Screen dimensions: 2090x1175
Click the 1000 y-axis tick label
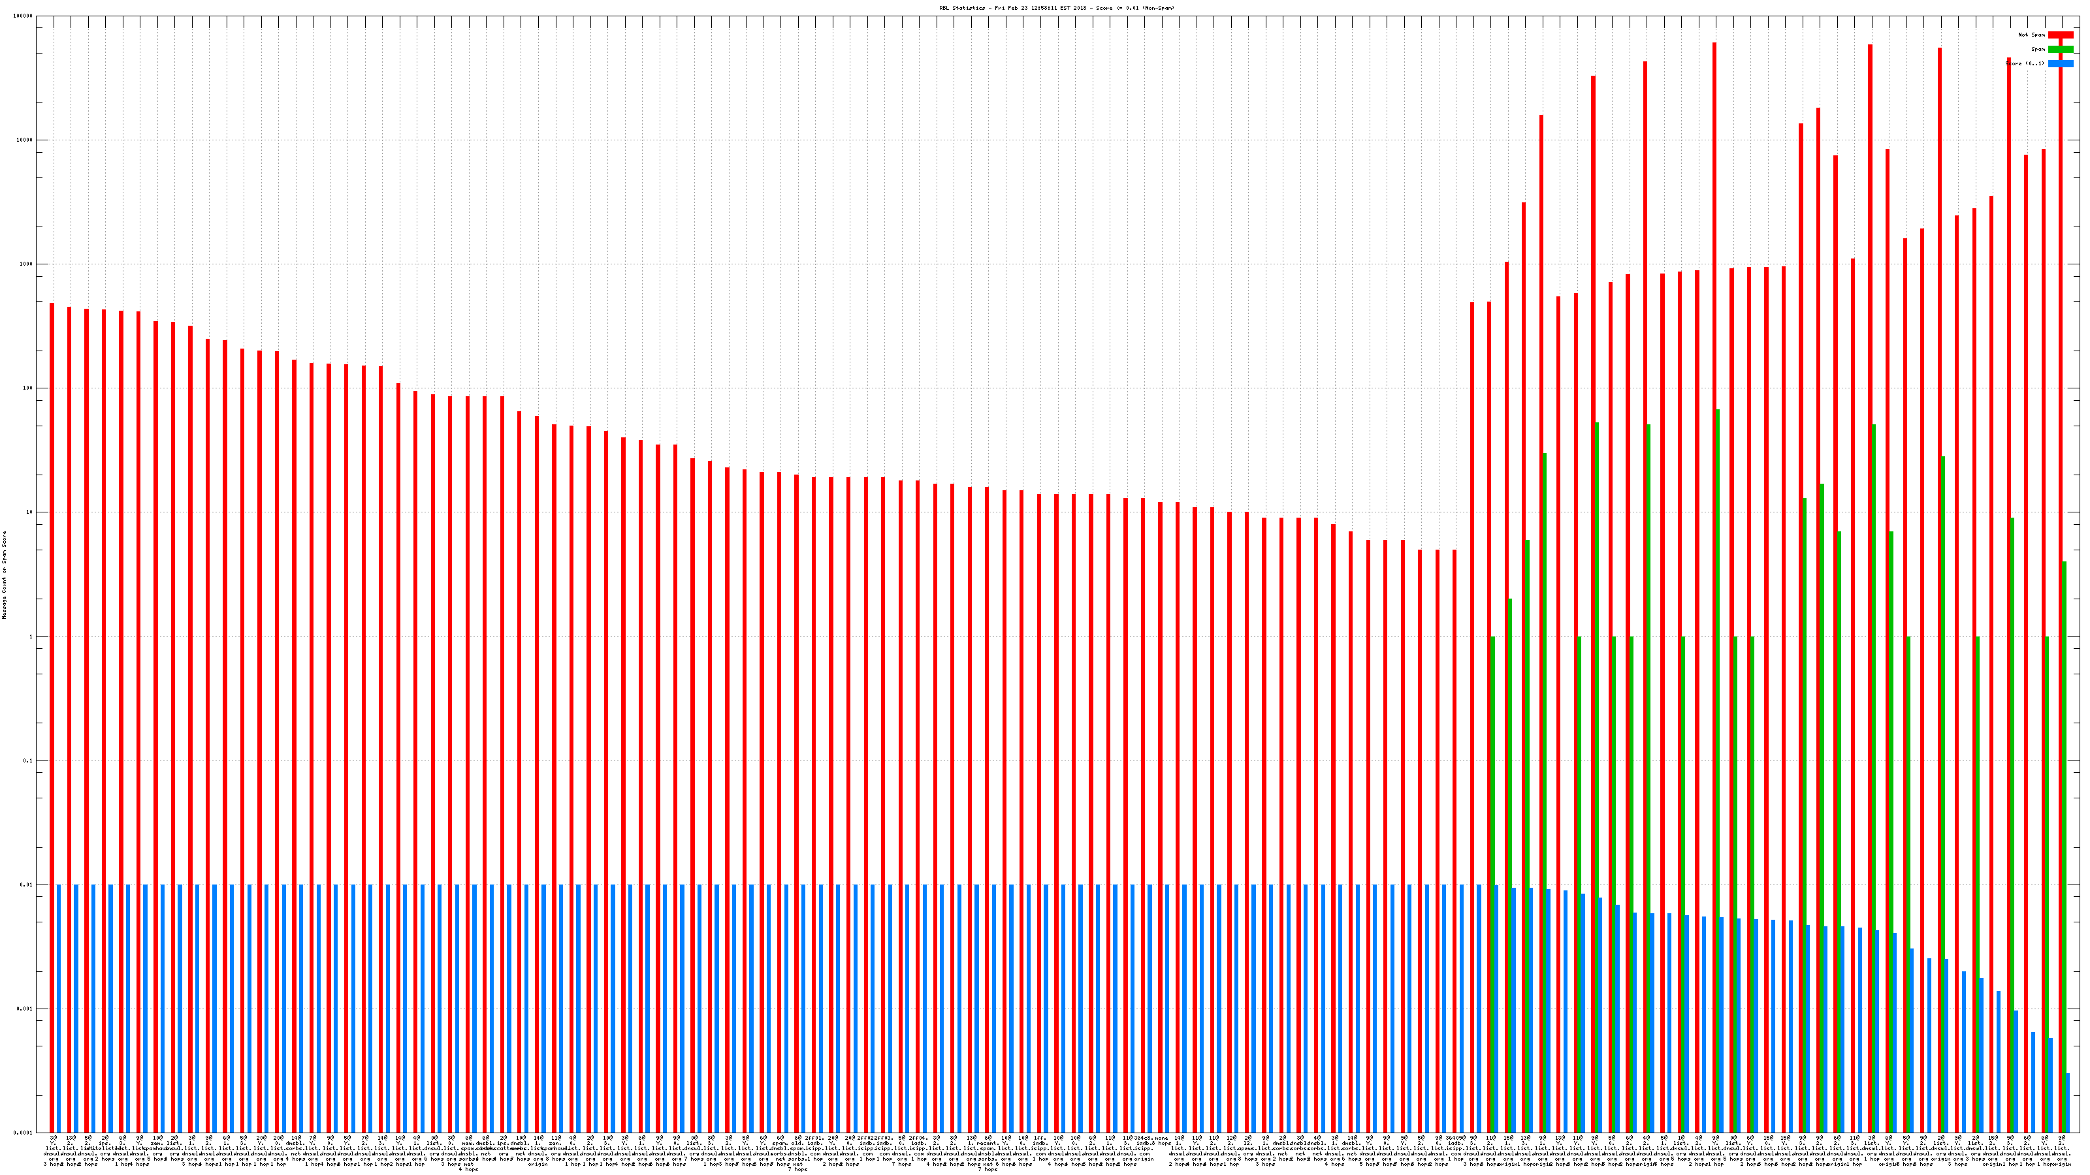click(x=26, y=264)
